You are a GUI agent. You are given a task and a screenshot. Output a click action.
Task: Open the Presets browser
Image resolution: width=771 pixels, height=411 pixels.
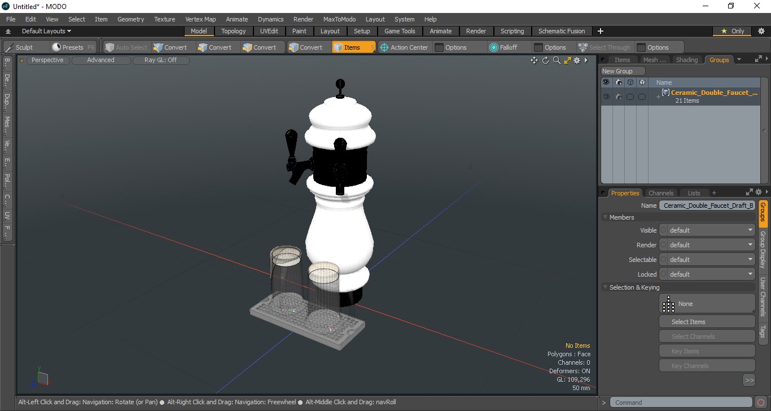[73, 47]
